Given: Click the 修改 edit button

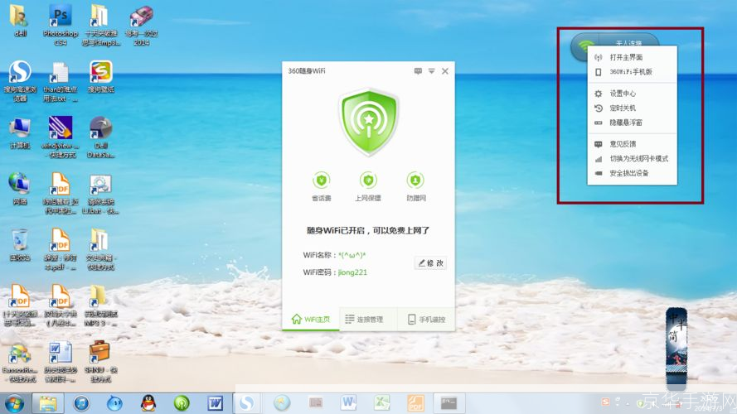Looking at the screenshot, I should (x=430, y=262).
